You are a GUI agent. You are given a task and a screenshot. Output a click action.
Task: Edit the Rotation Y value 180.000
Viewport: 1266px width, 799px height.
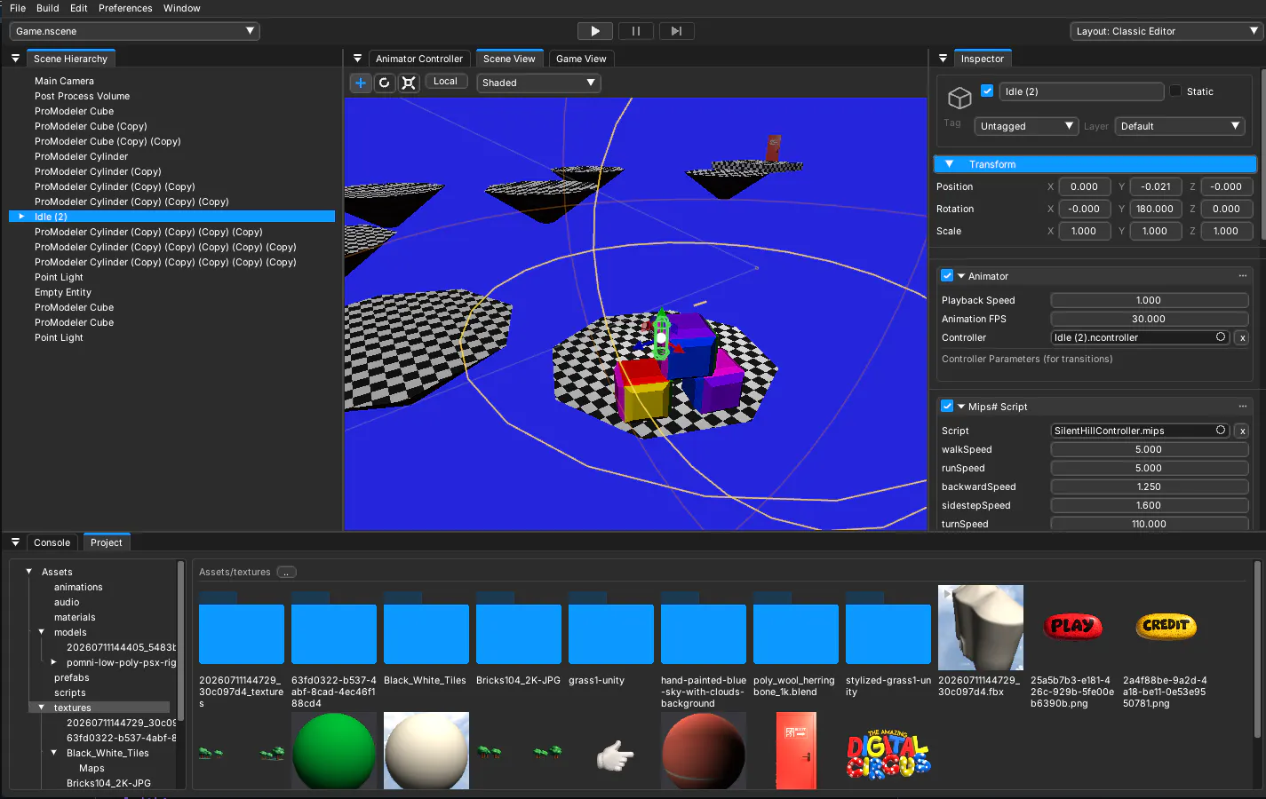pos(1155,209)
